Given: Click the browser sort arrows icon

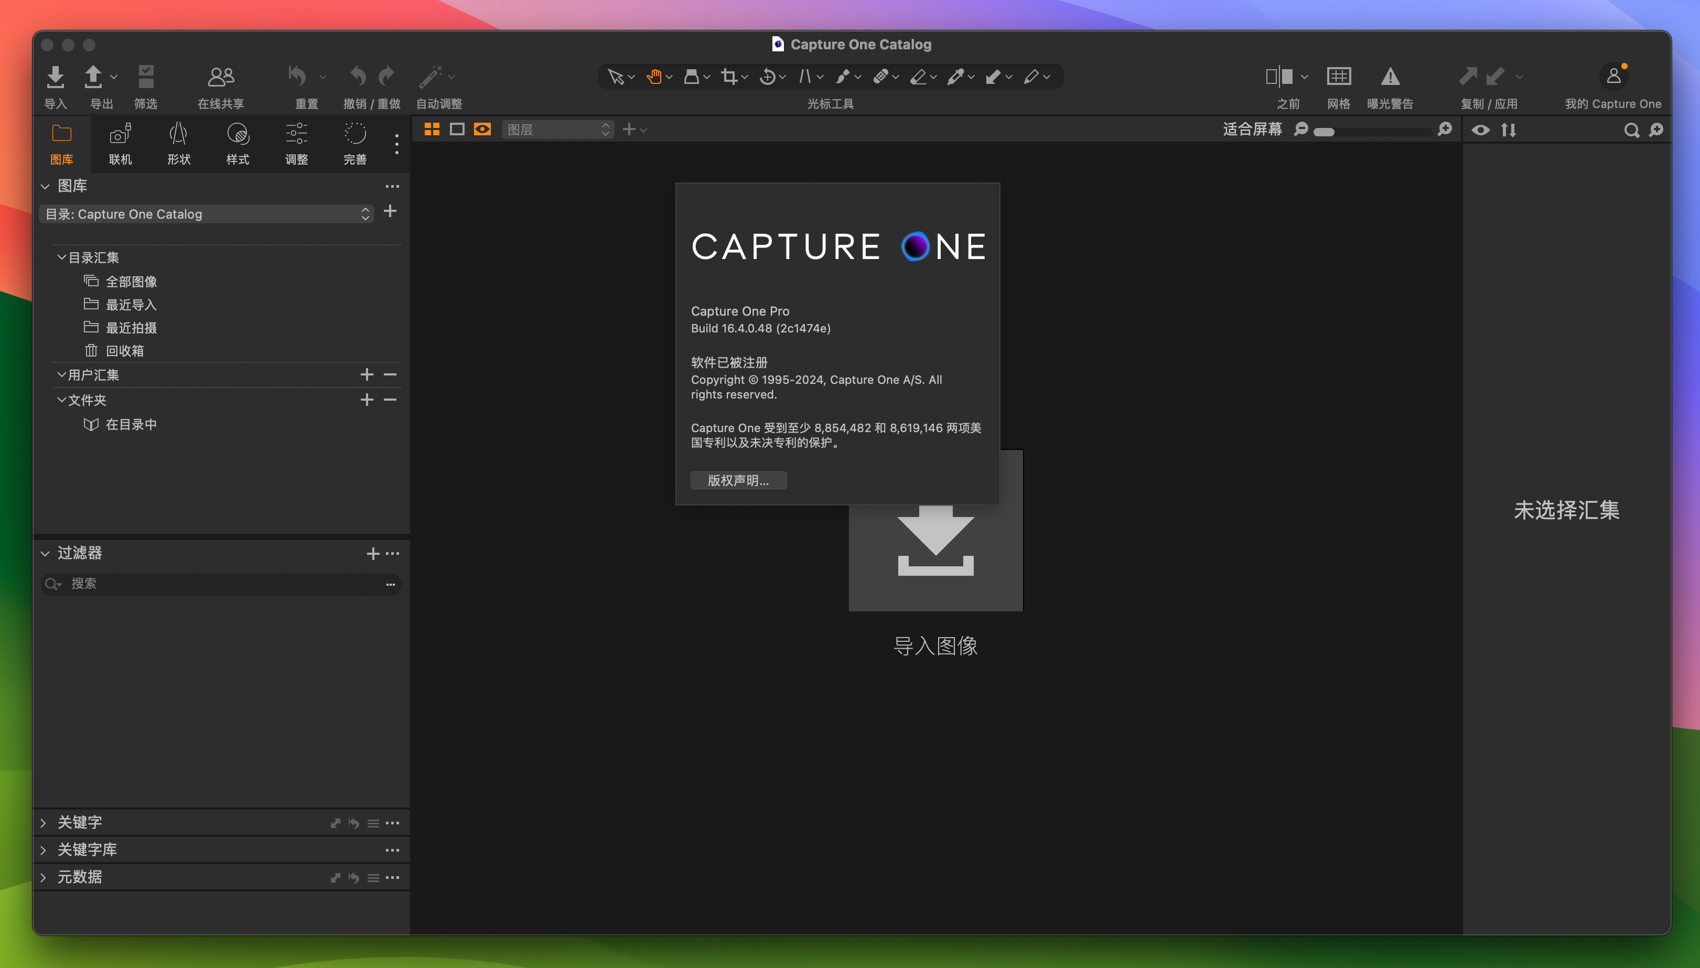Looking at the screenshot, I should tap(1509, 130).
